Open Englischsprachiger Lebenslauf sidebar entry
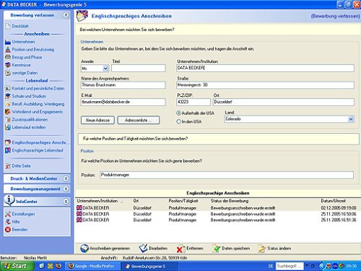 (34, 150)
